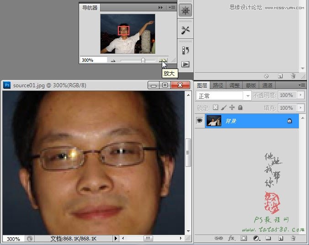Click the link layers chain icon

click(219, 238)
